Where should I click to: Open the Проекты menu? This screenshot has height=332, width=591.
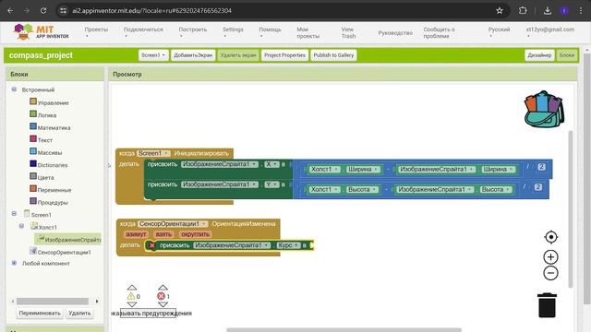click(96, 32)
